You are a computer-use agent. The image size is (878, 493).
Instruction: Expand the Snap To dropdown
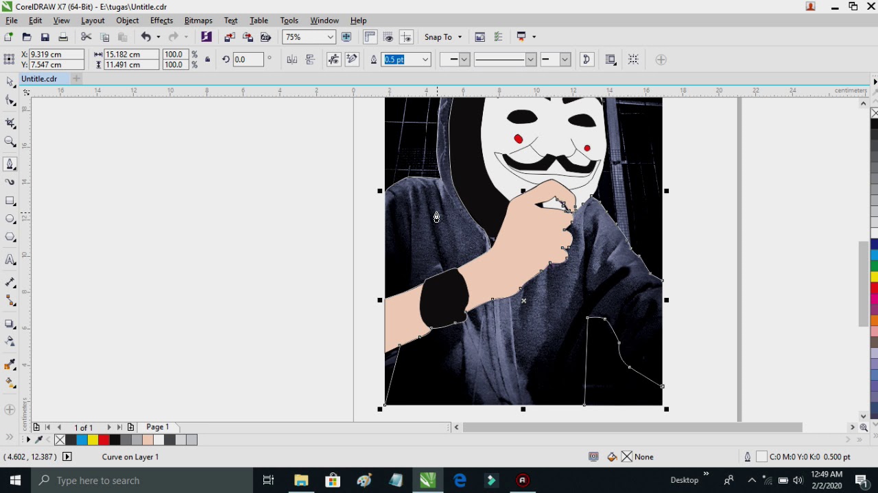click(x=460, y=37)
